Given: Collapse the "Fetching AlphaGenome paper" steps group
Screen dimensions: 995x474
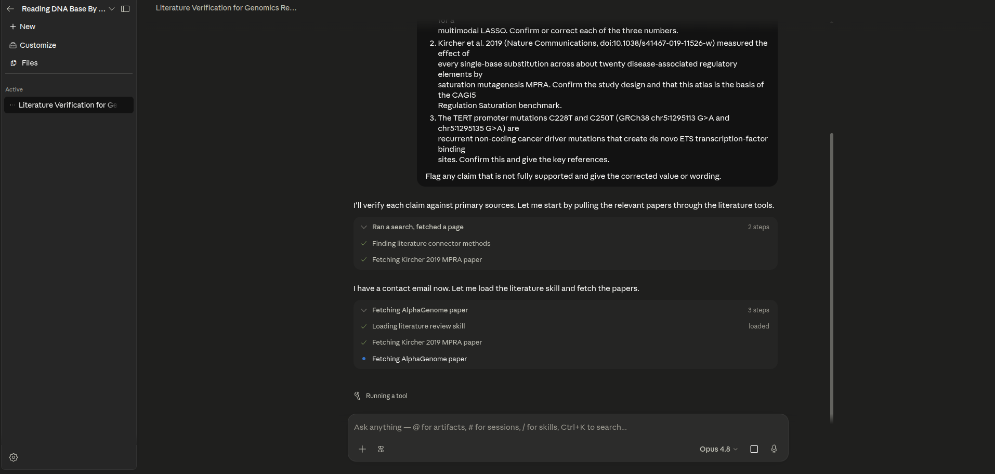Looking at the screenshot, I should (x=364, y=310).
